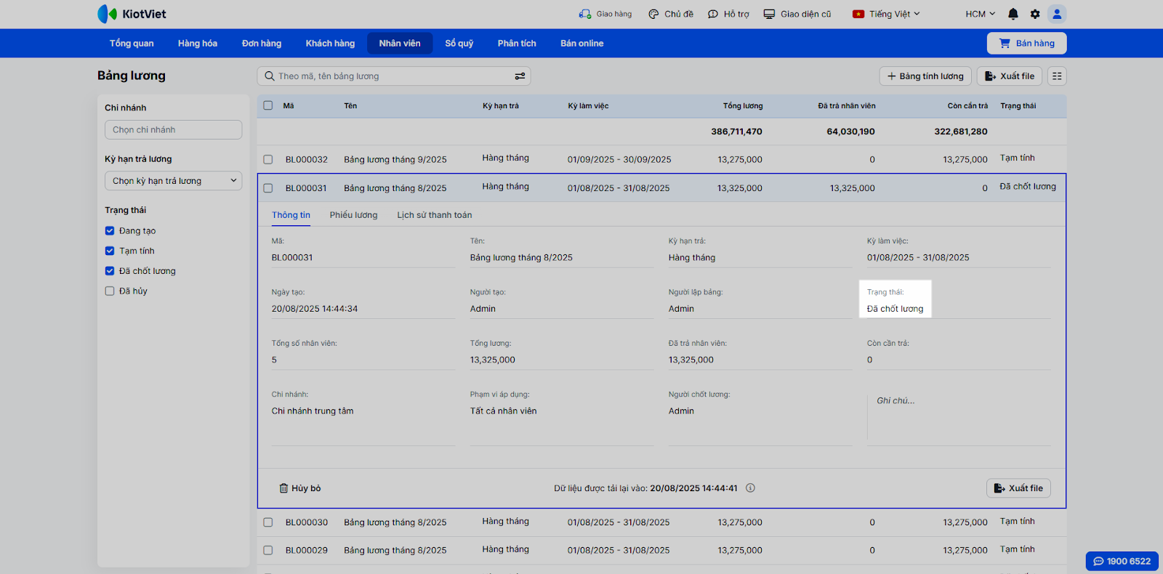Switch to the Phiếu lương tab
Image resolution: width=1163 pixels, height=574 pixels.
[x=353, y=215]
